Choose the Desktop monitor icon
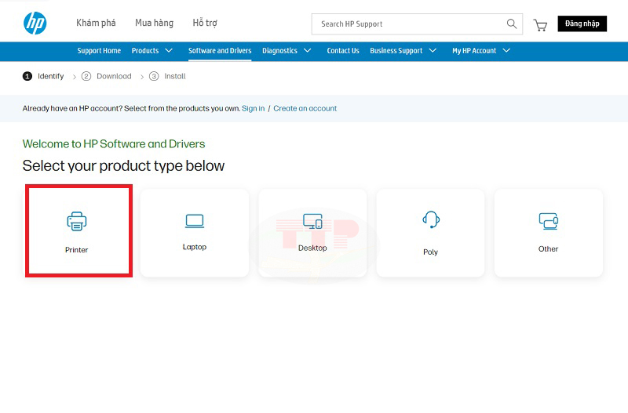Screen dimensions: 628x413 (x=312, y=221)
